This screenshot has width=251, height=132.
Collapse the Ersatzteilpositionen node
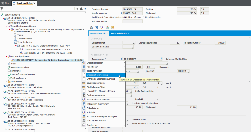pos(6,57)
